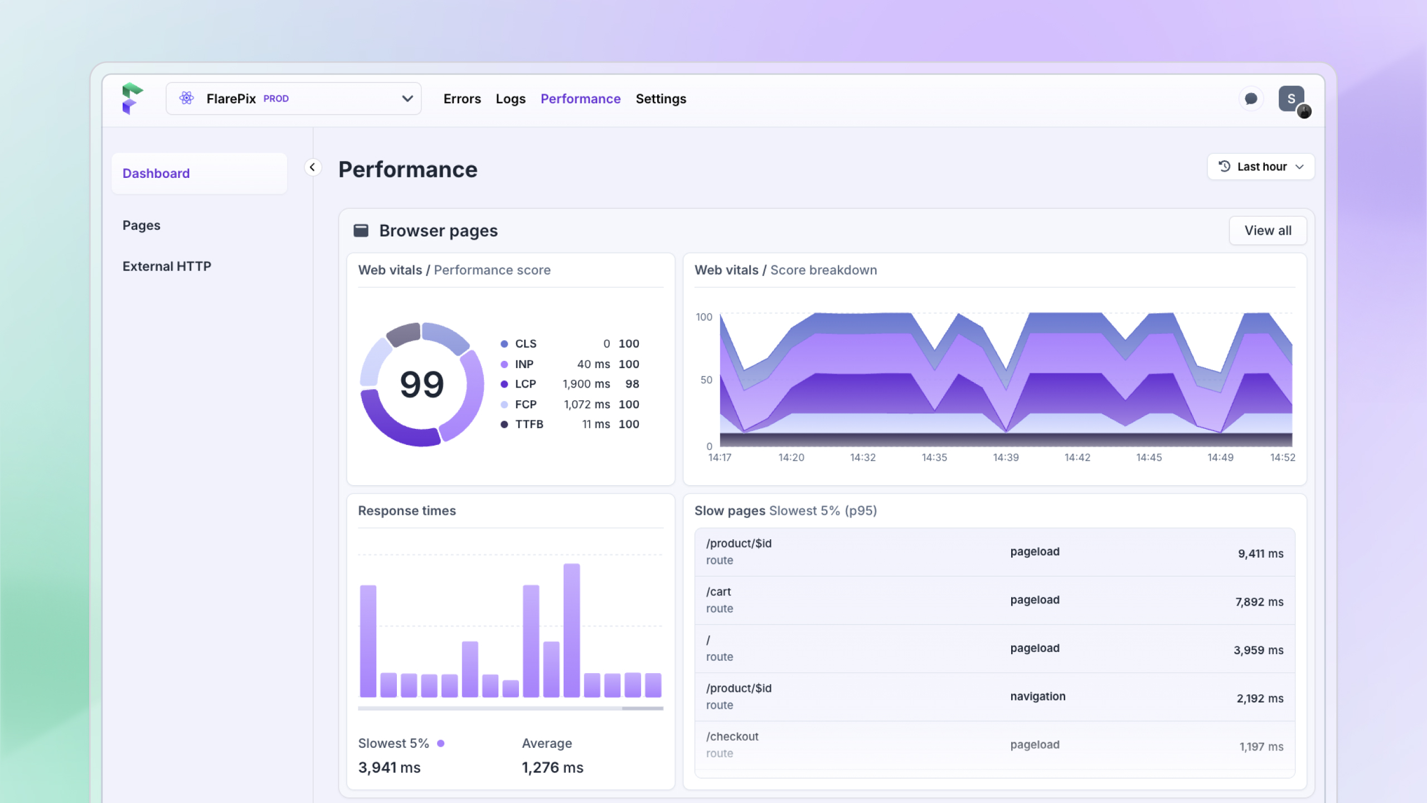
Task: Go to Settings in top navigation
Action: 661,99
